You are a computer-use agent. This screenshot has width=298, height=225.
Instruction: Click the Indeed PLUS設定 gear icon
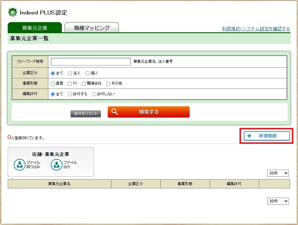[13, 12]
